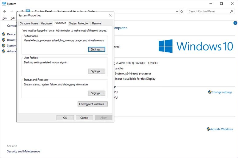
Task: Click the computer icon in address bar
Action: coord(28,11)
